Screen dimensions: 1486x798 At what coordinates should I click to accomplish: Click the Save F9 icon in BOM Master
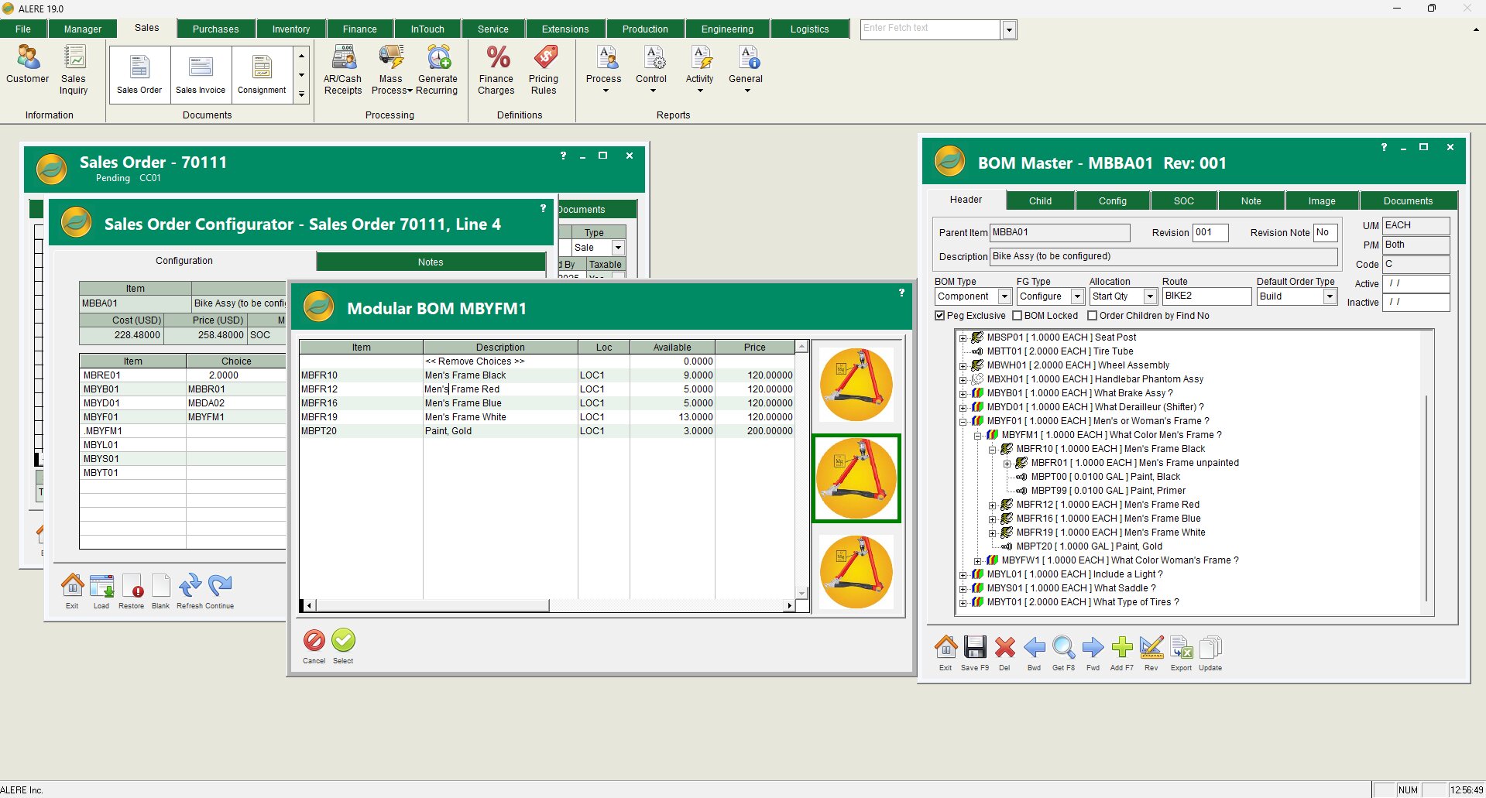[x=974, y=648]
